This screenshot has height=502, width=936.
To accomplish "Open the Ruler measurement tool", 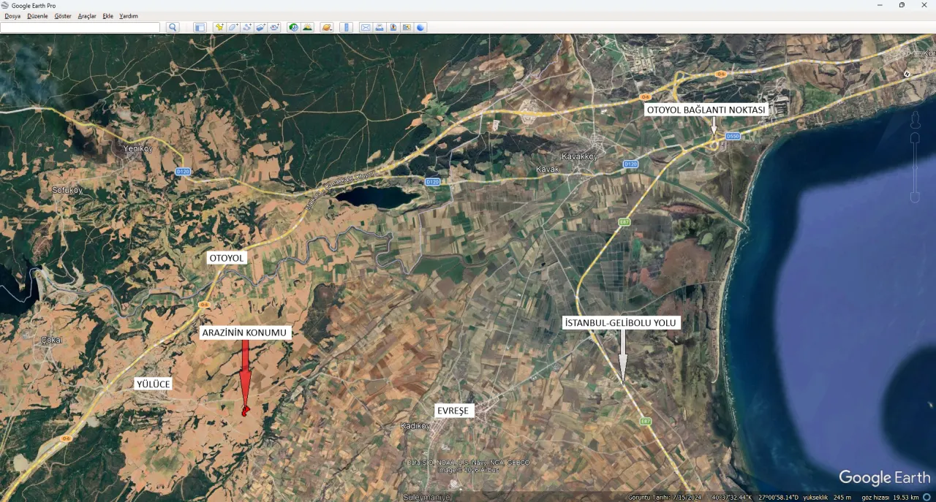I will tap(346, 28).
